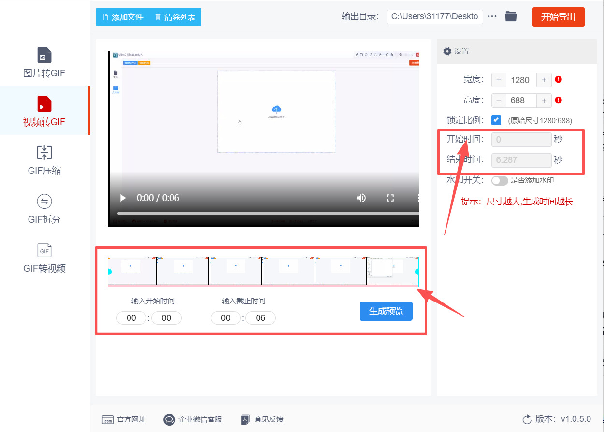Go to the GIF转视频 tab
Image resolution: width=604 pixels, height=432 pixels.
pos(44,258)
